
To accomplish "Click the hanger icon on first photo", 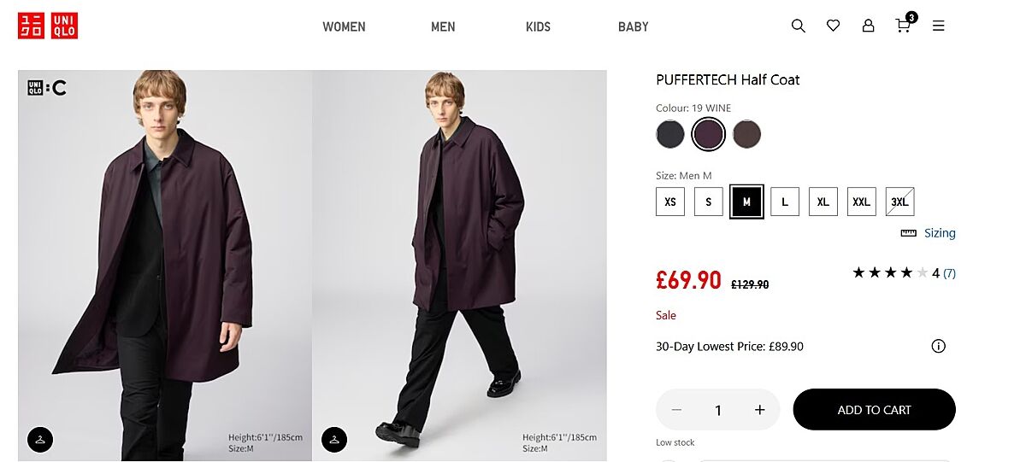I will [40, 440].
